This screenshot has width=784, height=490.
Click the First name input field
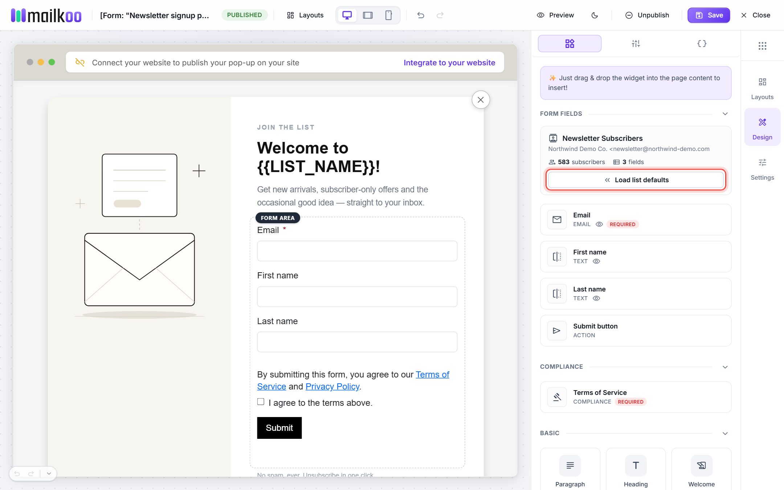[357, 297]
